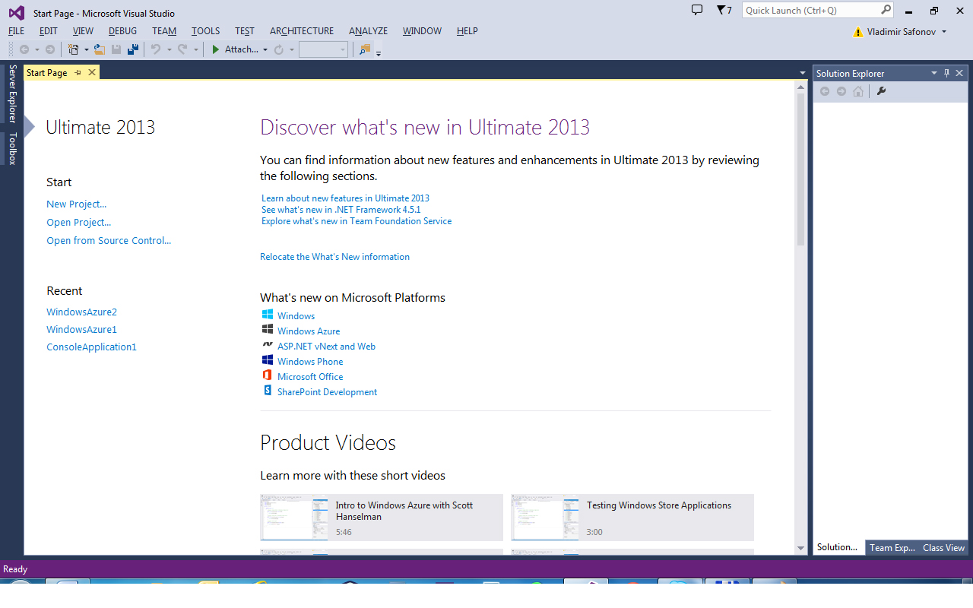Open the empty toolbar combo box

[323, 49]
